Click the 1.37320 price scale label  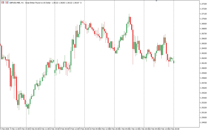pyautogui.click(x=203, y=4)
